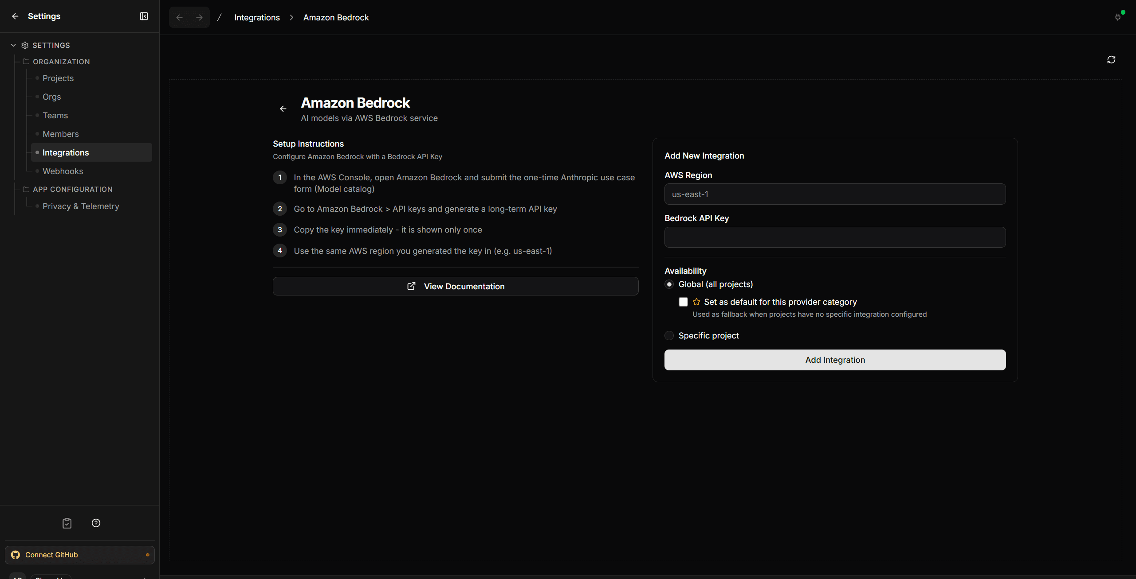
Task: Click the 'Used as fallback' helper text
Action: tap(810, 315)
